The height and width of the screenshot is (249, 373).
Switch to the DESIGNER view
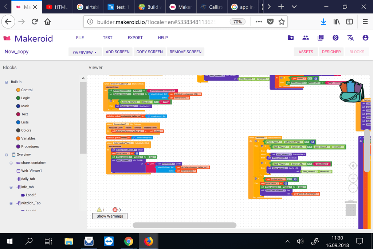(x=331, y=52)
